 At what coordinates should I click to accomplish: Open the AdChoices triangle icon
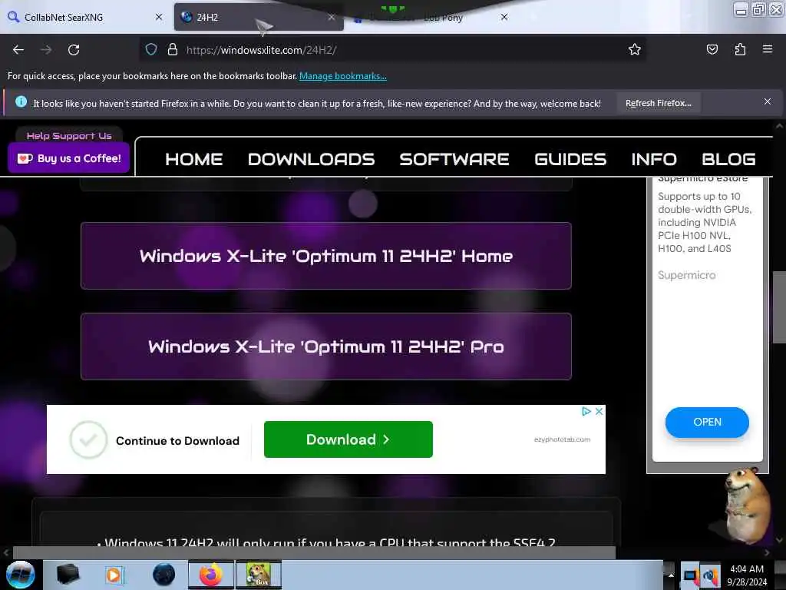coord(586,412)
